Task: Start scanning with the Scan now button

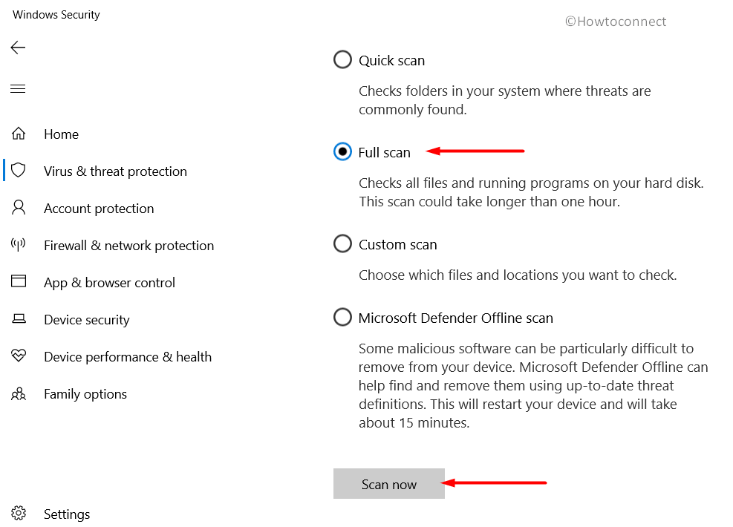Action: pos(389,484)
